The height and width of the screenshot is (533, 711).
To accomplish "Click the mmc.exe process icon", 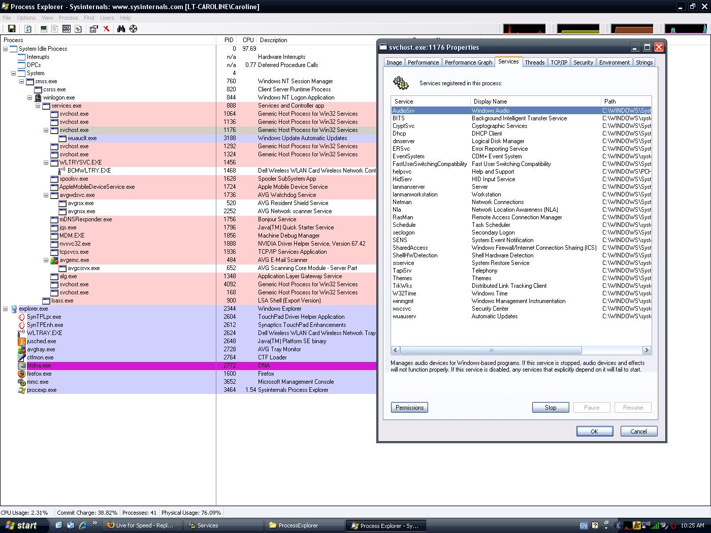I will coord(22,382).
